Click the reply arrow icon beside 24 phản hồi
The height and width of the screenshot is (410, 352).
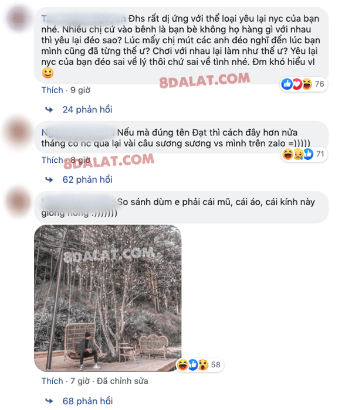tap(49, 110)
